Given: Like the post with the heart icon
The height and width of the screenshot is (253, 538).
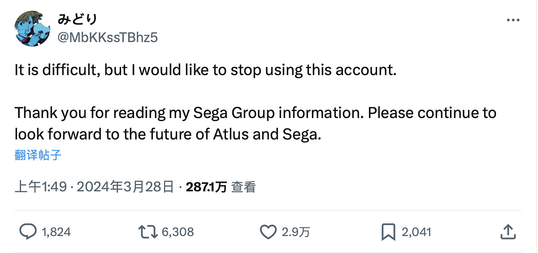Looking at the screenshot, I should (x=268, y=232).
